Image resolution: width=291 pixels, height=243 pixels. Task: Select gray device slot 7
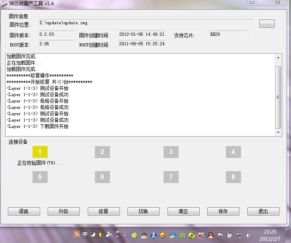[x=171, y=177]
